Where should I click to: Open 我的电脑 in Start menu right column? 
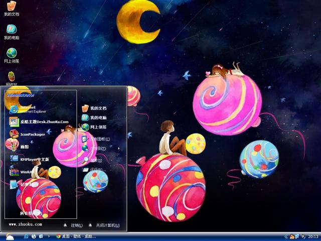pos(94,117)
